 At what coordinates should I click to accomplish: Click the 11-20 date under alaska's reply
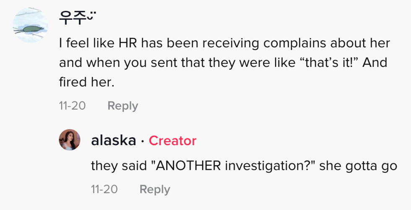(x=104, y=189)
